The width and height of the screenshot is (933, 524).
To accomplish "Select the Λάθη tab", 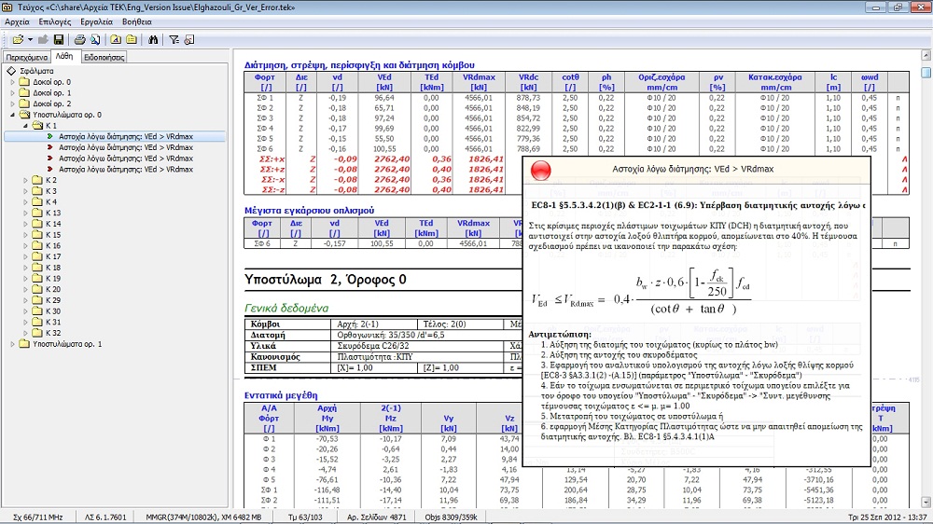I will pyautogui.click(x=64, y=57).
